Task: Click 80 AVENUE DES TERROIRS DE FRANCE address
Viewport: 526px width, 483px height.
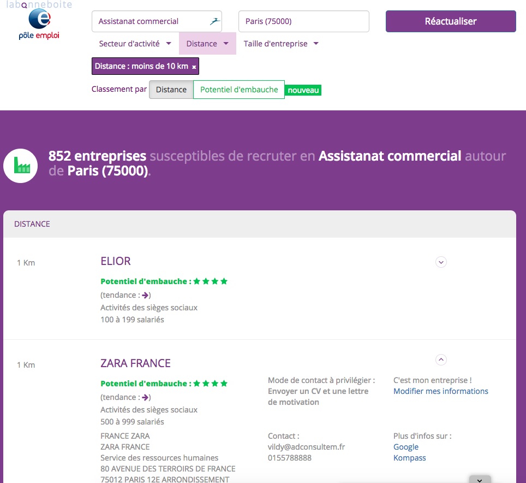Action: coord(168,469)
